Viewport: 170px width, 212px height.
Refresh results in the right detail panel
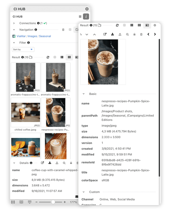click(117, 25)
